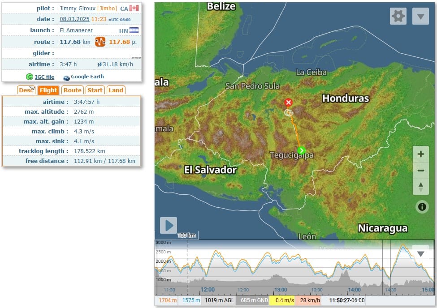Viewport: 437px width, 308px height.
Task: Switch to the Desc tab
Action: [26, 90]
